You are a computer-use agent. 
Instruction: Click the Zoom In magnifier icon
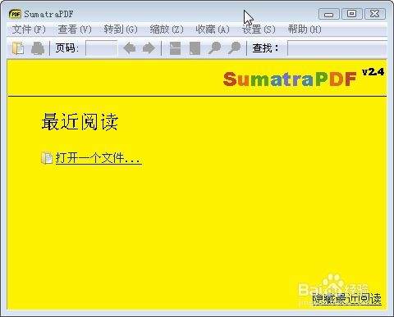[234, 48]
